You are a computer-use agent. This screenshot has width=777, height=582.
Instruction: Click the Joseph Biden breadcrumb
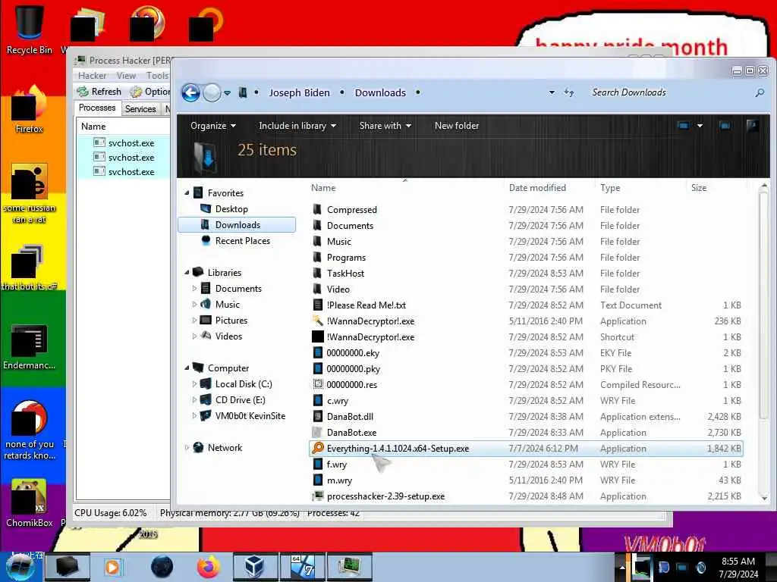[x=299, y=92]
